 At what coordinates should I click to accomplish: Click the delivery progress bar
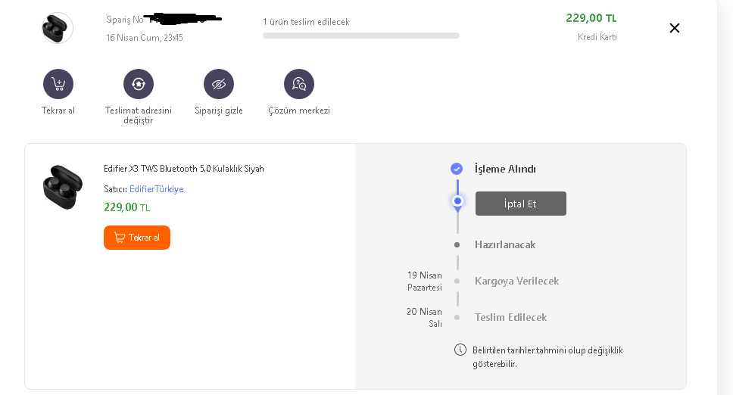tap(360, 36)
